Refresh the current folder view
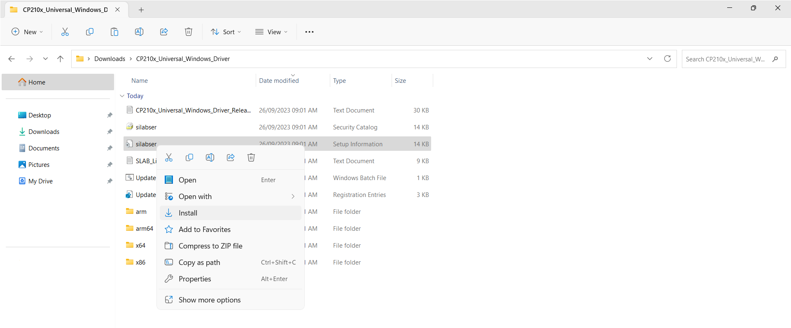Viewport: 791px width, 328px height. (667, 59)
